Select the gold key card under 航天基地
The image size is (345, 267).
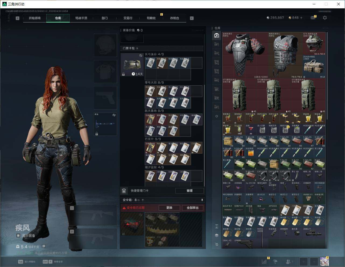[151, 119]
